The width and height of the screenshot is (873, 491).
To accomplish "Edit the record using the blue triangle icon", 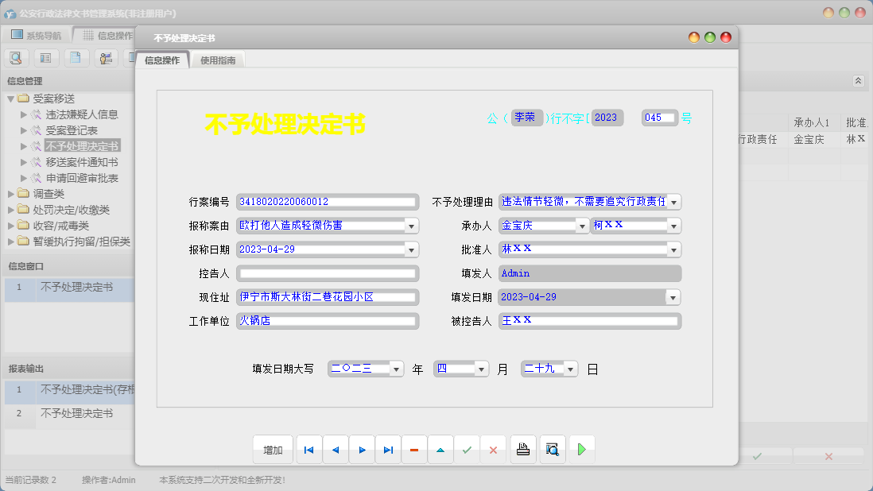I will tap(440, 449).
